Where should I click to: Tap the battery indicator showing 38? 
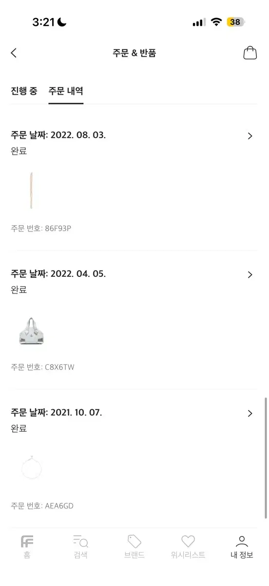click(236, 22)
